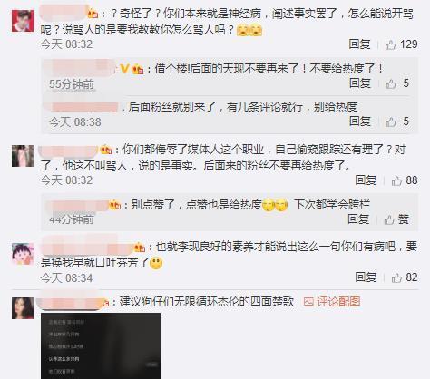
Task: Click the membership badge on 别点赞了 reply
Action: tap(115, 205)
